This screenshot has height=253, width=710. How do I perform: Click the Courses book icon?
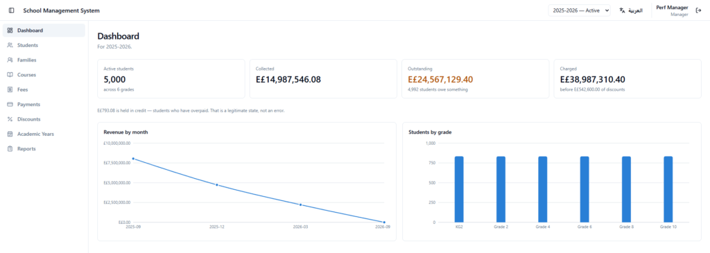pos(10,75)
